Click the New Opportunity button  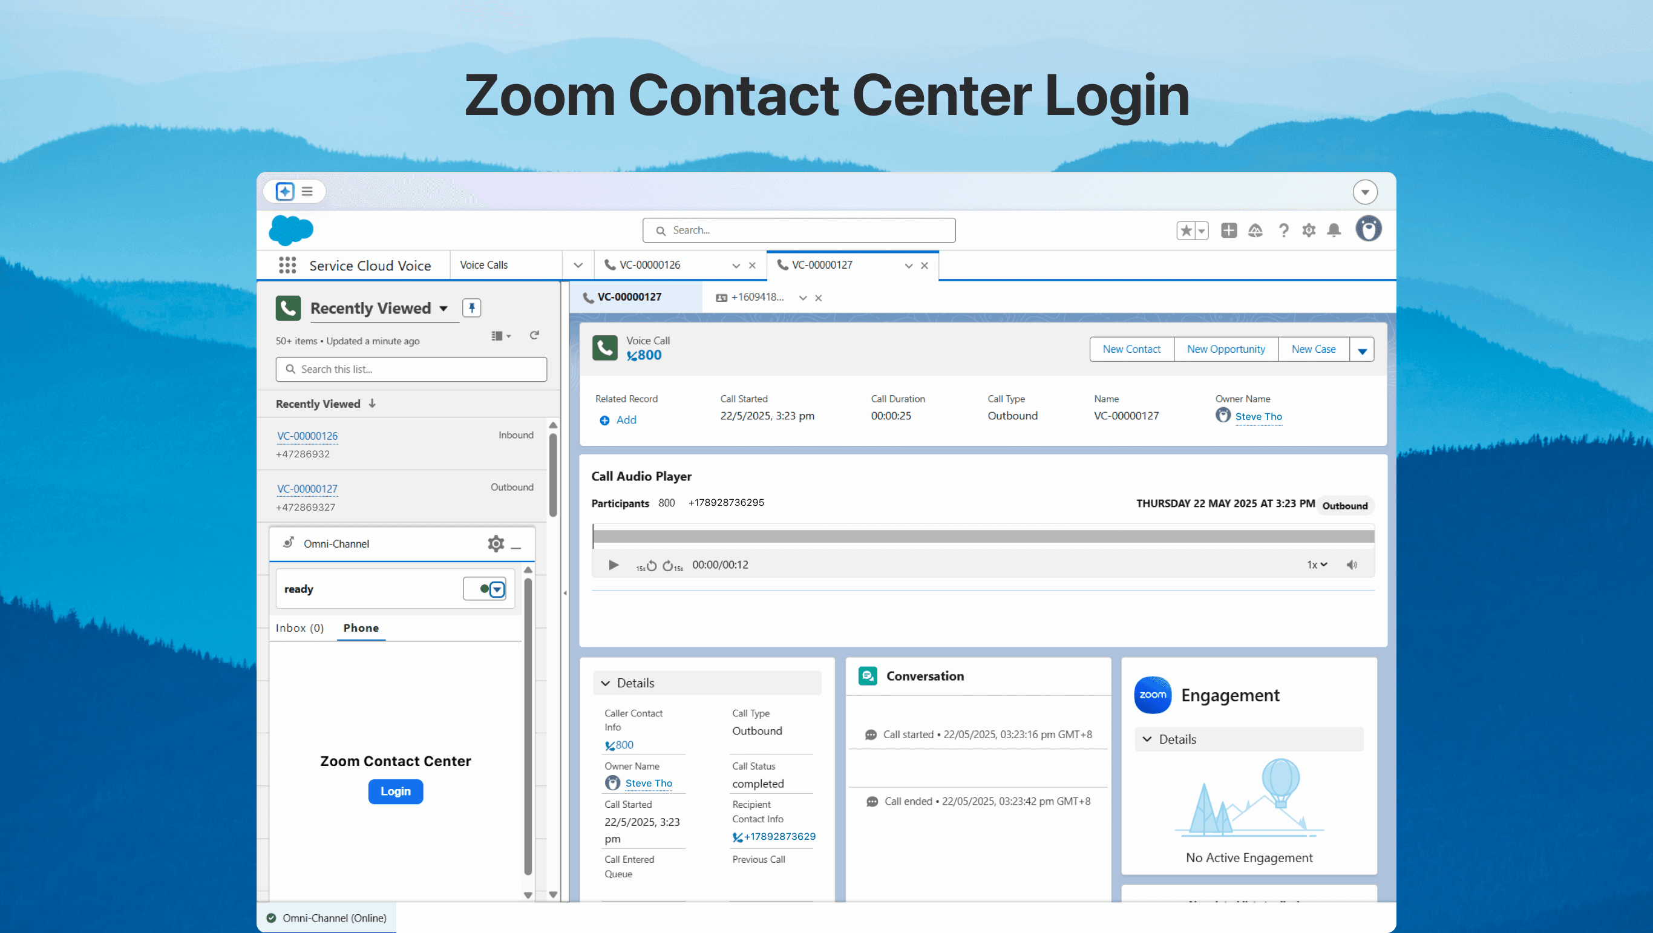pyautogui.click(x=1226, y=349)
